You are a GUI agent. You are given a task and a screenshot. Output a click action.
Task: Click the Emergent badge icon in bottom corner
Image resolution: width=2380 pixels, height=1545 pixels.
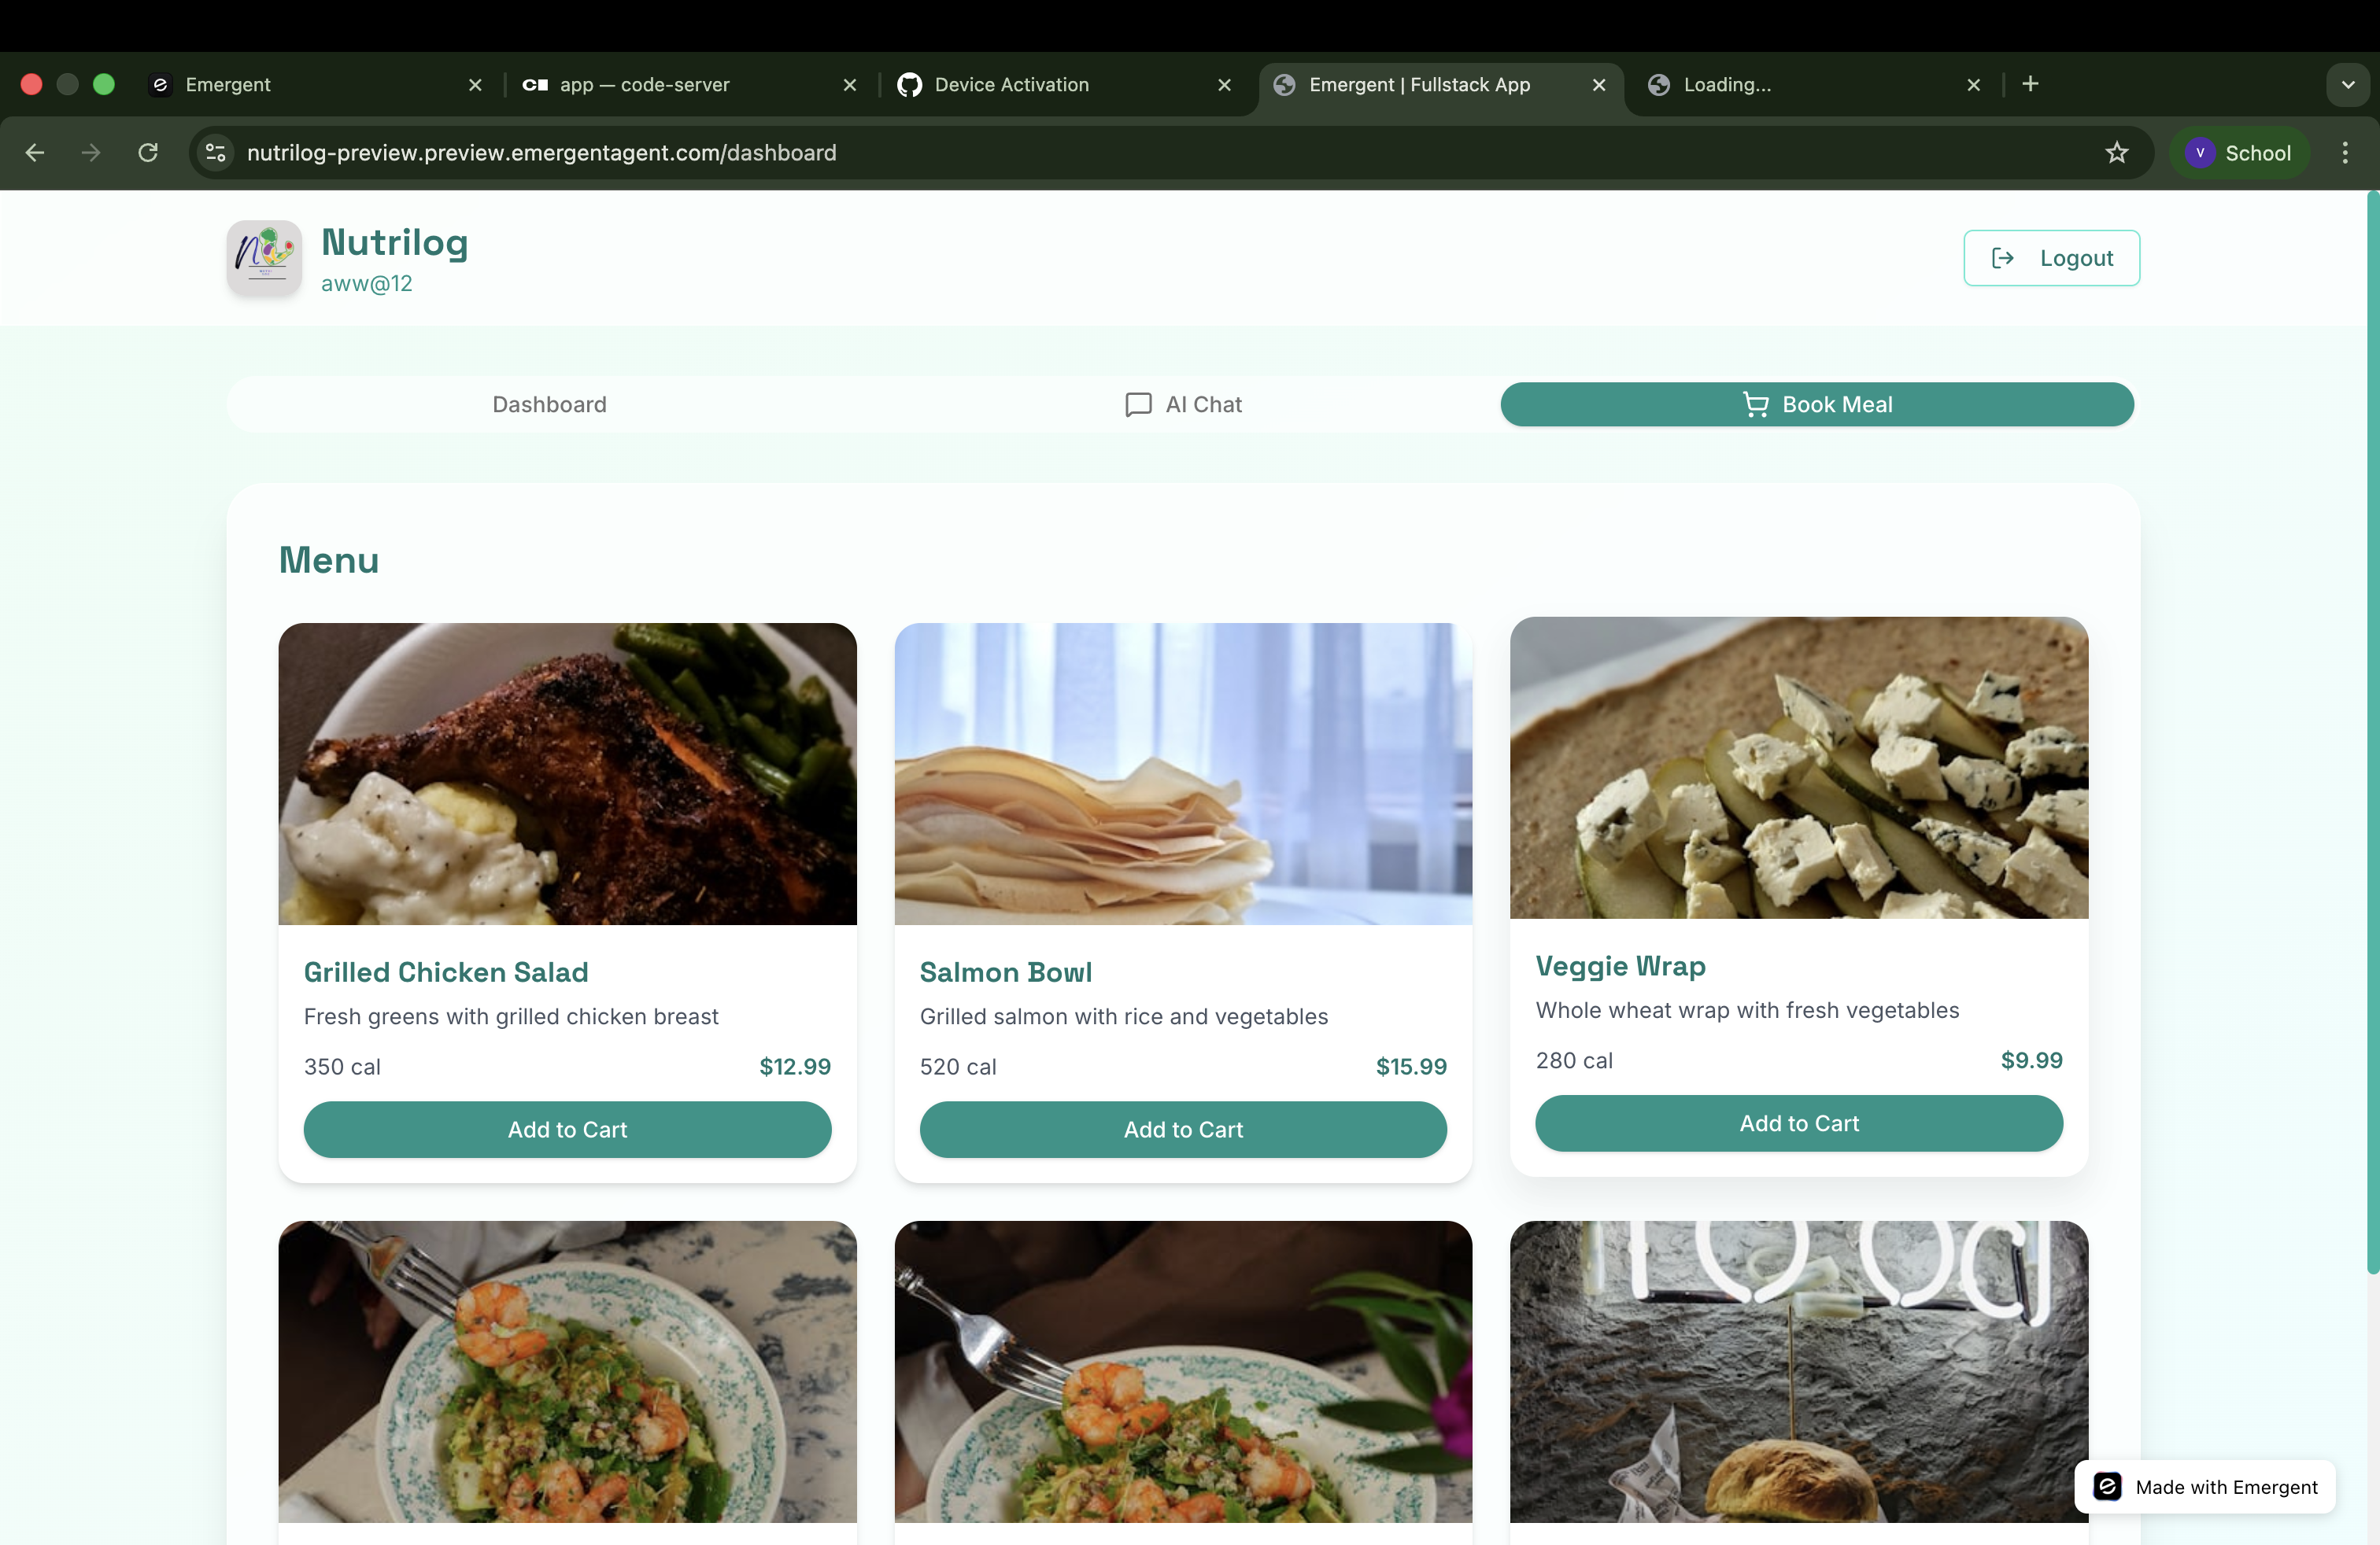click(2108, 1486)
